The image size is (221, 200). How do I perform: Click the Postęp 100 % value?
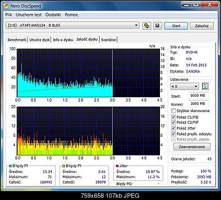(x=206, y=171)
